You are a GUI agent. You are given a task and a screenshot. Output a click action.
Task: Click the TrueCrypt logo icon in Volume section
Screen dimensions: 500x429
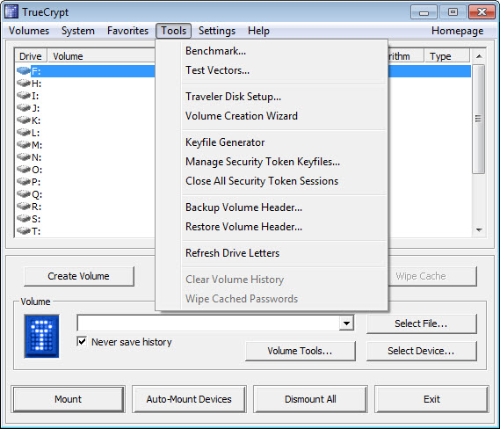pos(41,336)
